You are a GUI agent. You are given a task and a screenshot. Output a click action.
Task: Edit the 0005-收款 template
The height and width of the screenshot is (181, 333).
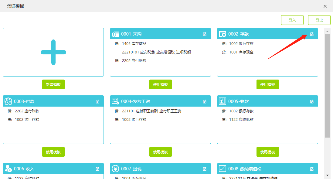pos(312,101)
